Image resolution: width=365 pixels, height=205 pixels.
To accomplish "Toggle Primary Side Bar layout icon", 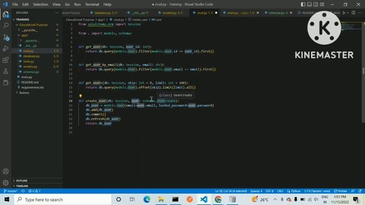I will click(303, 5).
